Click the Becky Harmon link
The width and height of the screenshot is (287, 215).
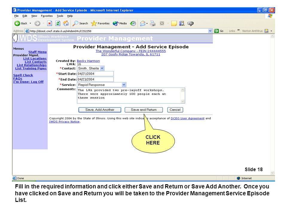[x=88, y=61]
